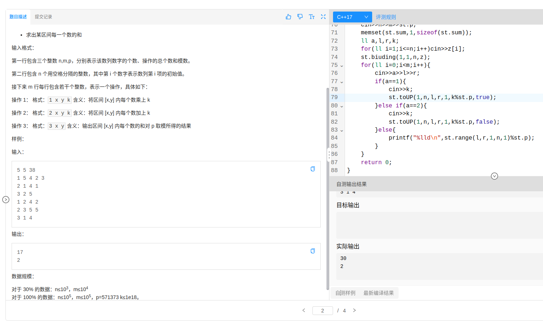Toggle fullscreen for problem panel
Viewport: 543px width, 324px height.
(323, 17)
